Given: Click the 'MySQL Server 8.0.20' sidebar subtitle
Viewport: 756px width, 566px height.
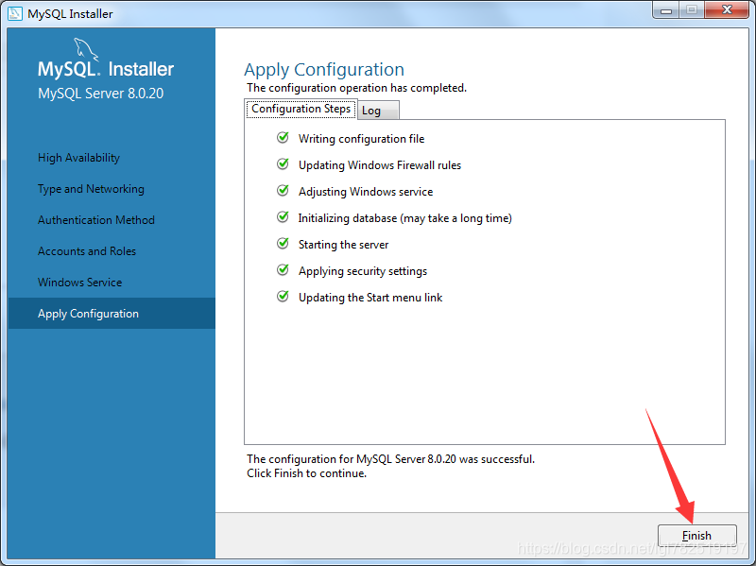Looking at the screenshot, I should pos(101,93).
